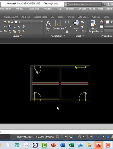Click Thaw All Layers icon
Screen dimensions: 113x149
pyautogui.click(x=14, y=31)
